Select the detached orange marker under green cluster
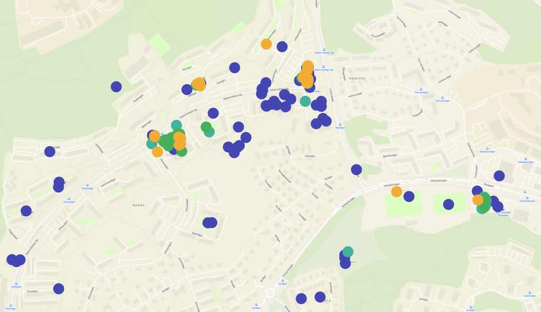Image resolution: width=541 pixels, height=312 pixels. (157, 151)
